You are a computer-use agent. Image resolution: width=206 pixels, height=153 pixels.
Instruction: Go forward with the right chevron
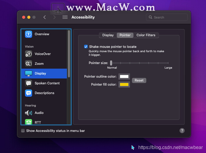[x=54, y=17]
